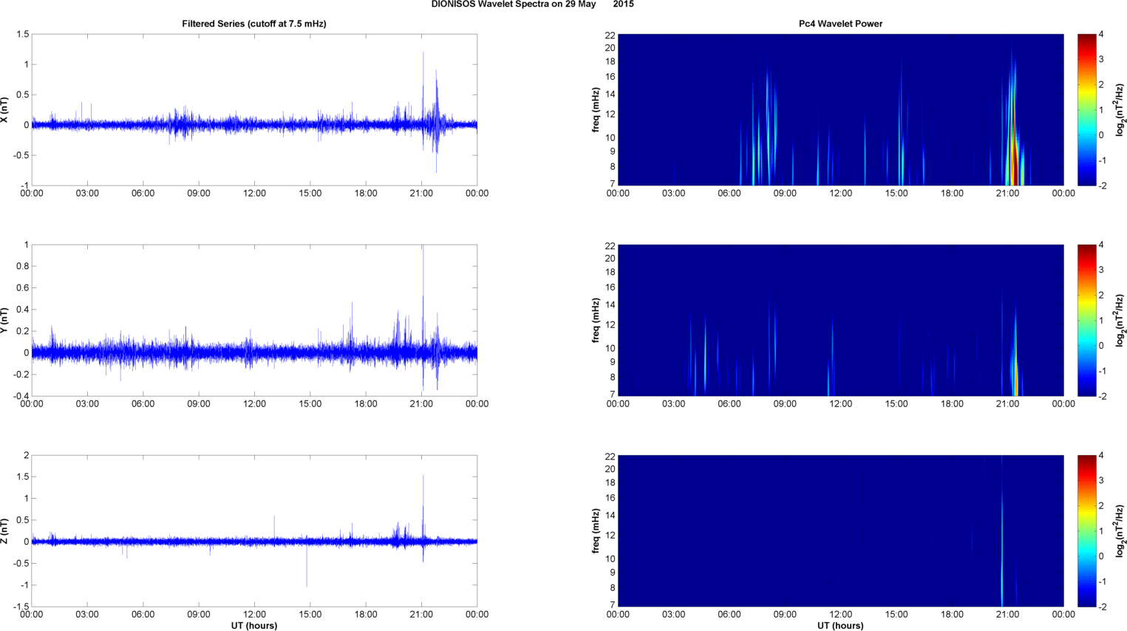
Task: Select the "Pc4 Wavelet Power" heading
Action: pos(840,24)
